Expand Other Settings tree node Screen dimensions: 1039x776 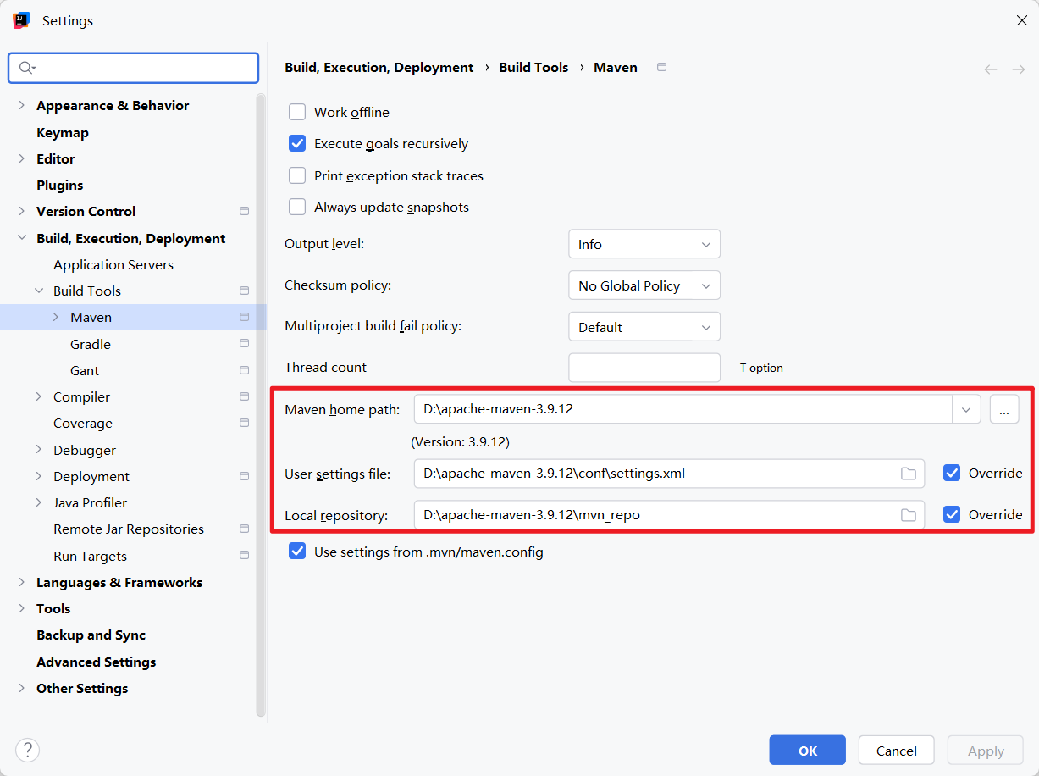tap(22, 688)
